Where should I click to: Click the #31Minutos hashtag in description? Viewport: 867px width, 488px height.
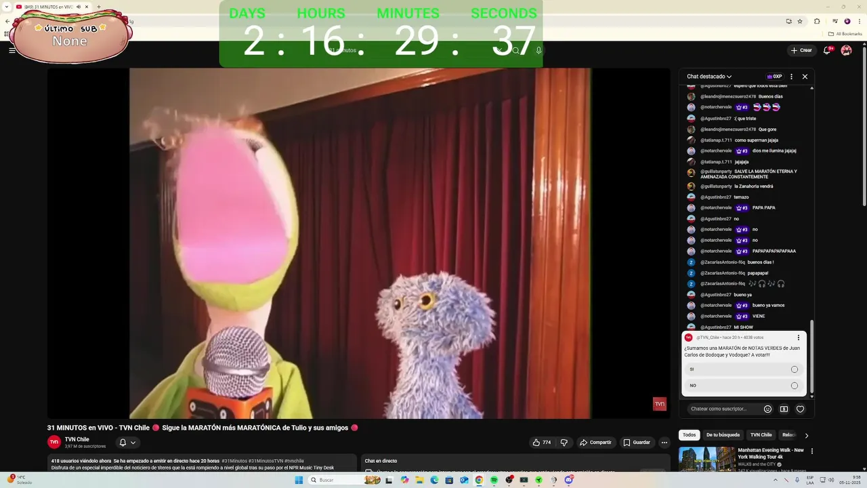coord(234,461)
